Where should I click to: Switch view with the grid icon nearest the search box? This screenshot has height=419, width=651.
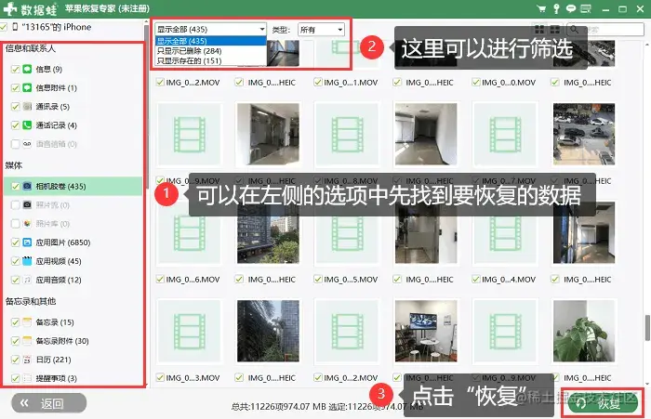click(554, 30)
